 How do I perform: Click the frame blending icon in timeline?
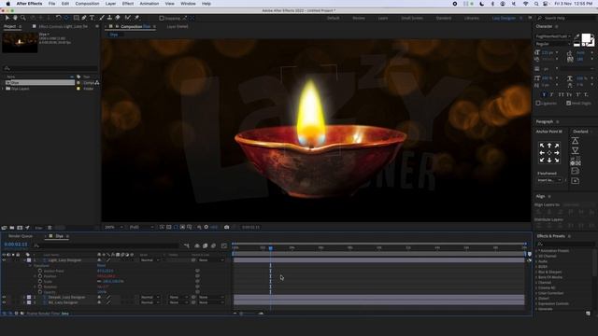206,245
